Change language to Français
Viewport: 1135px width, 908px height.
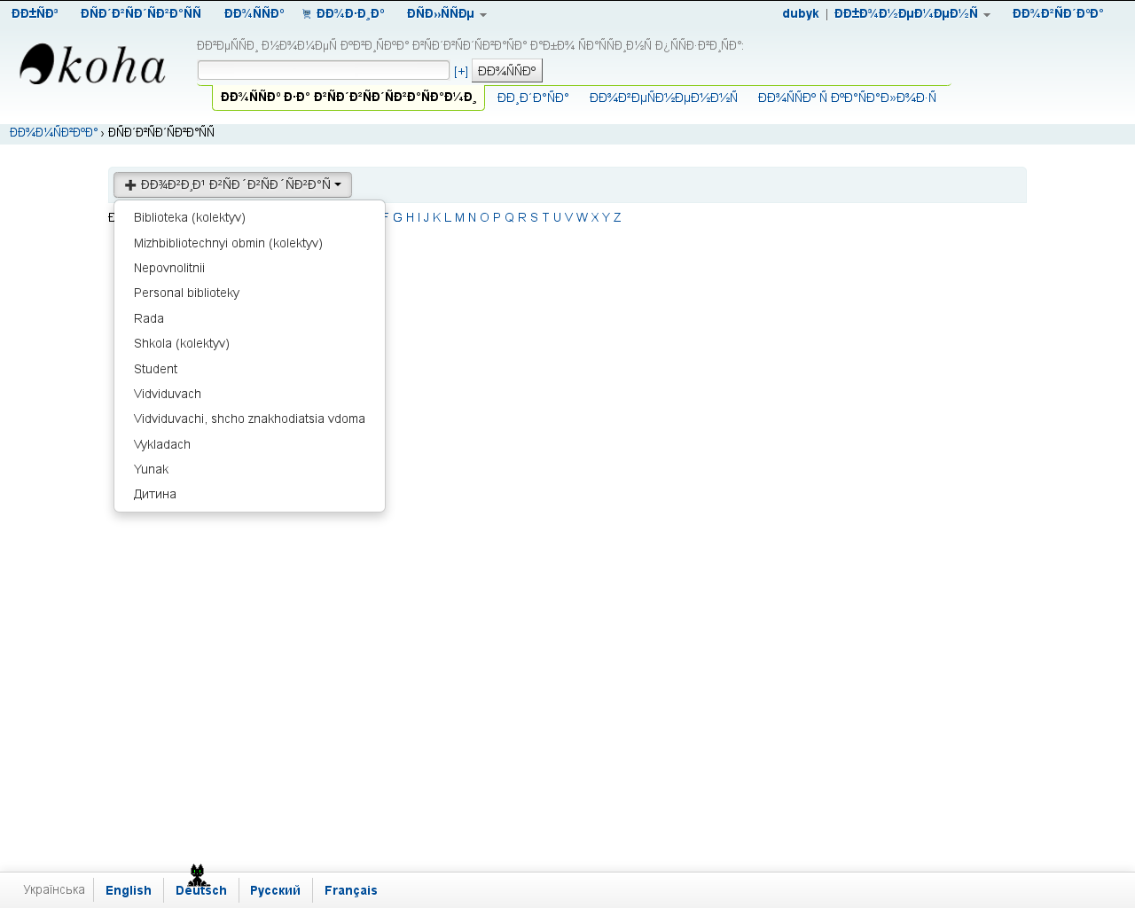[350, 890]
